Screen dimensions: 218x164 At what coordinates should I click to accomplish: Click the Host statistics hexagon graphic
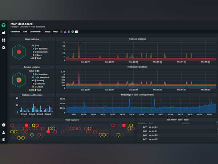pos(19,52)
